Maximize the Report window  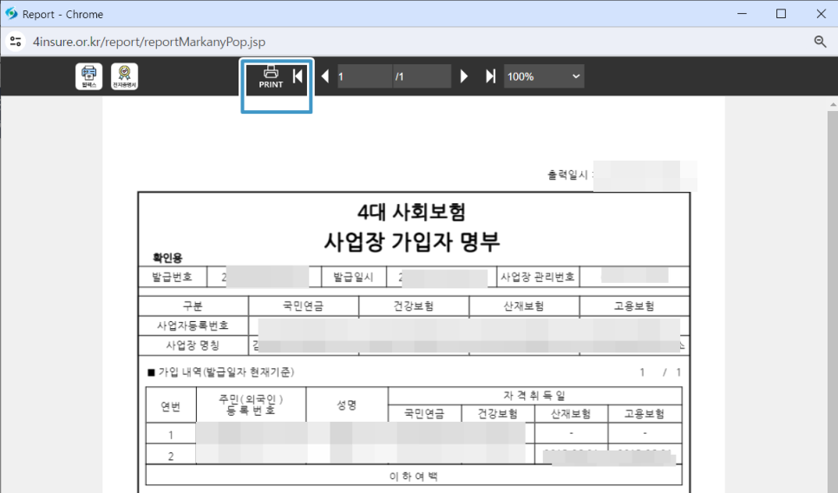click(781, 13)
